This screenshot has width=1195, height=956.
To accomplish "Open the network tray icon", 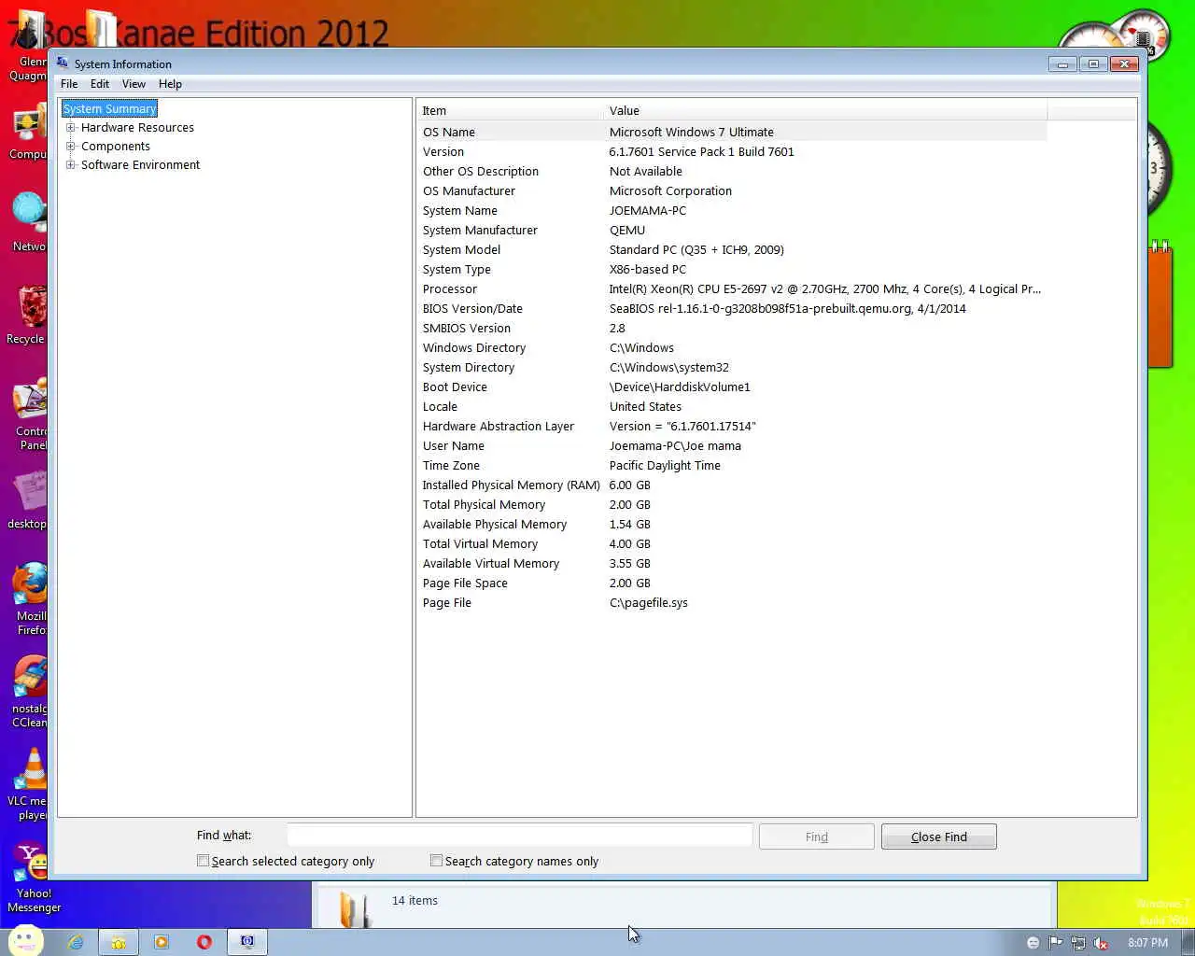I will coord(1078,943).
